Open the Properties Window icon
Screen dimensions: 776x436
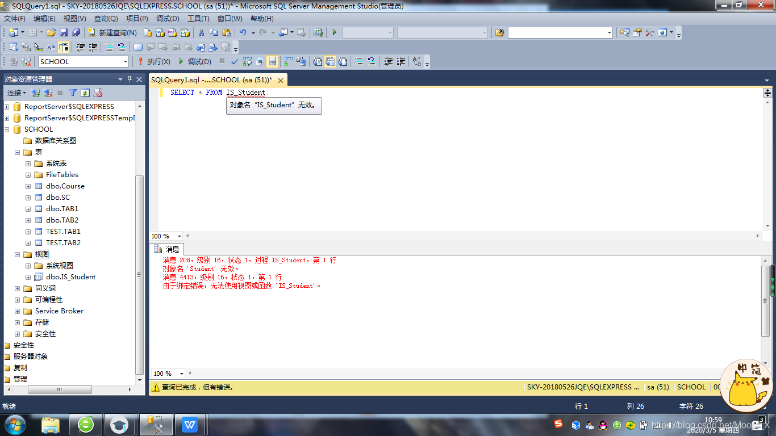tap(637, 32)
